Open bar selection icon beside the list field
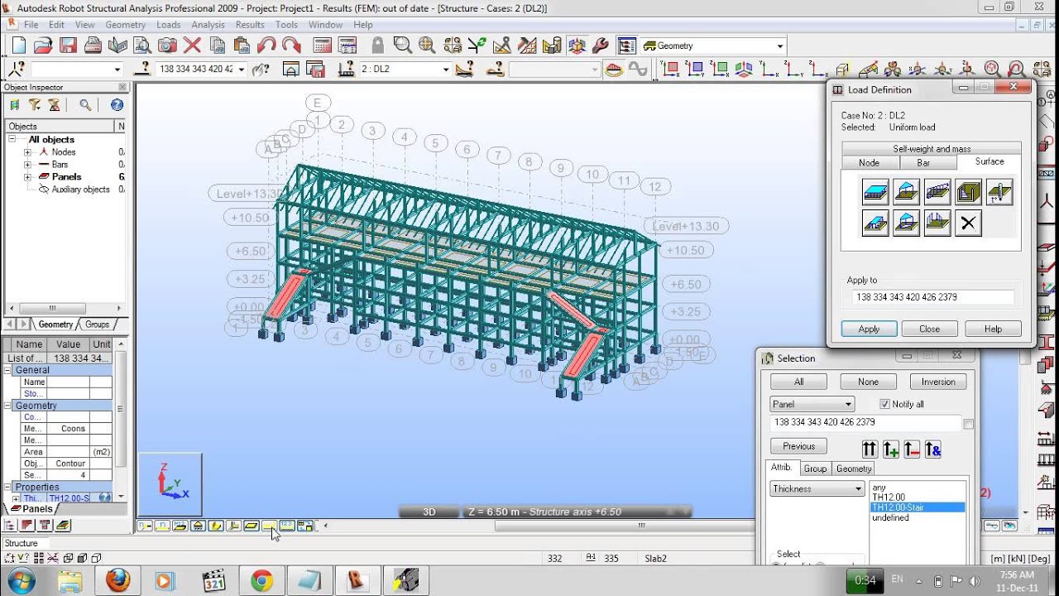 pos(144,70)
